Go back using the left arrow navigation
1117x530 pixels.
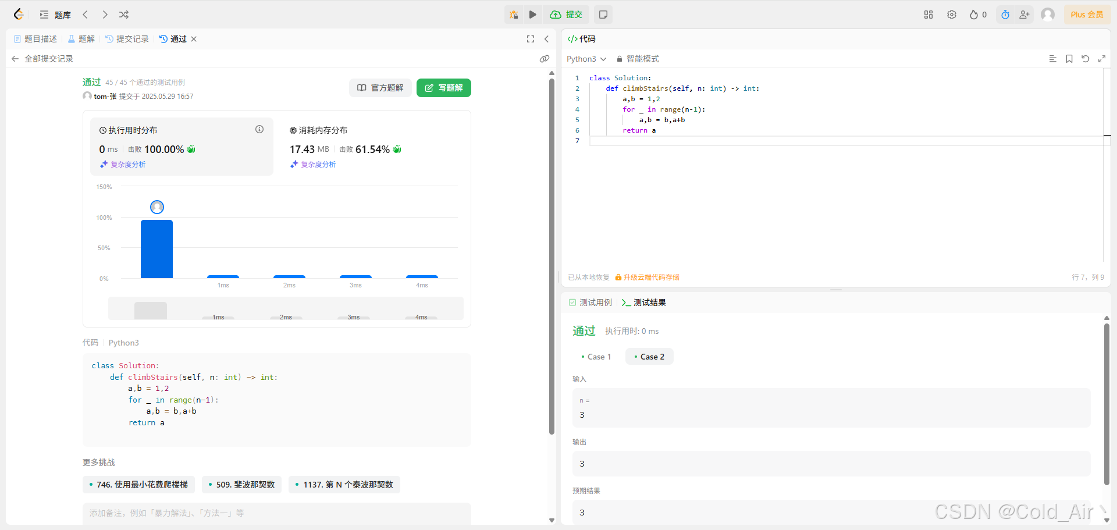(85, 15)
